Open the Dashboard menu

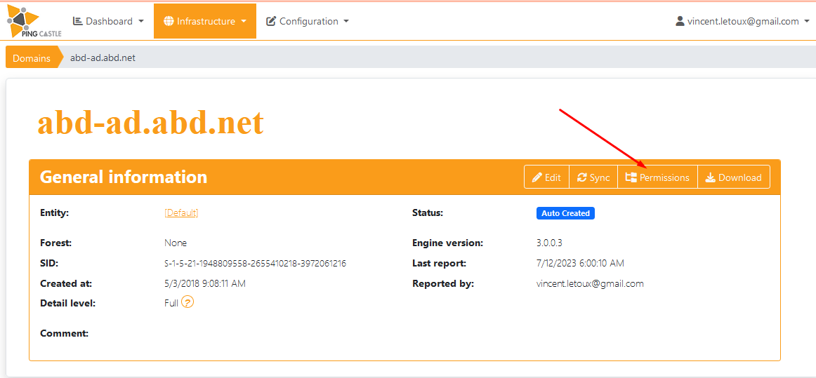[108, 21]
